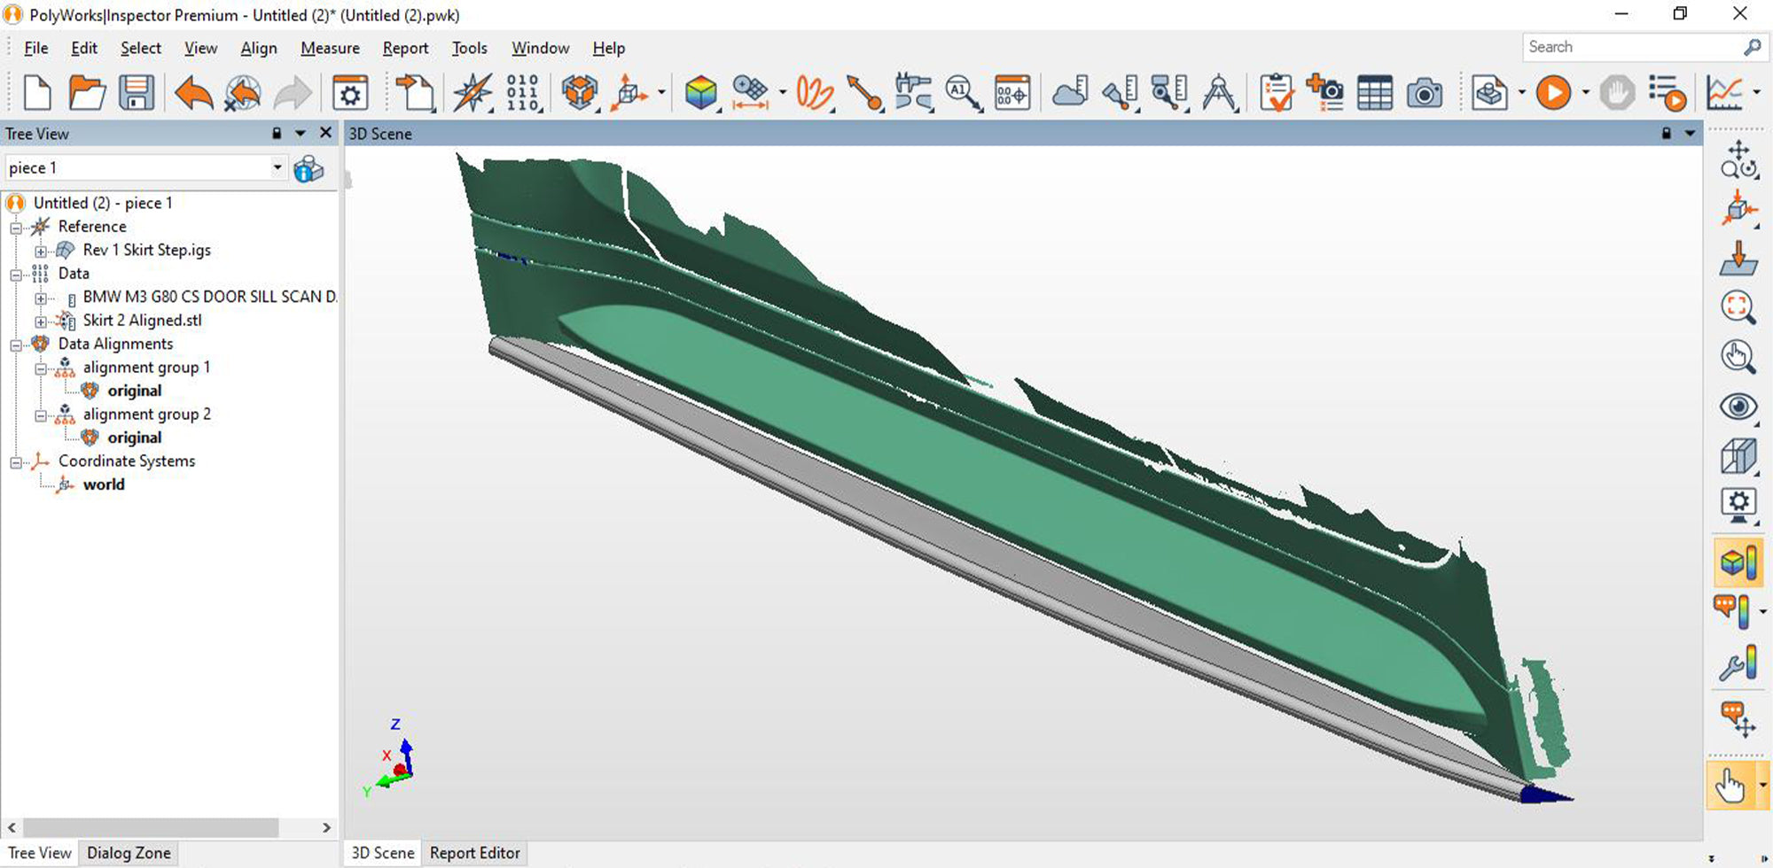
Task: Click the scroll right arrow in Tree View
Action: [x=326, y=827]
